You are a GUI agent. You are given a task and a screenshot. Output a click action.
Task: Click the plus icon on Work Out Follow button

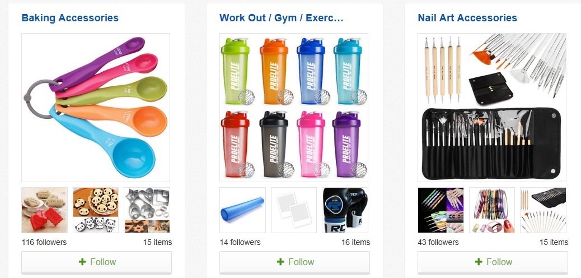tap(280, 262)
